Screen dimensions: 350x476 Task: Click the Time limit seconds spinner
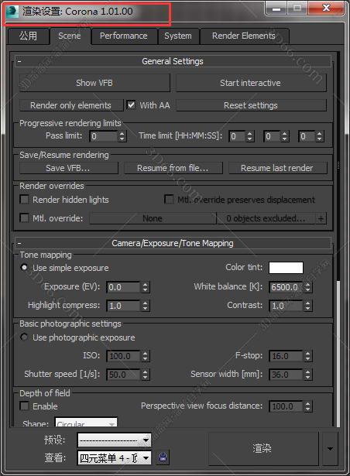[x=319, y=136]
